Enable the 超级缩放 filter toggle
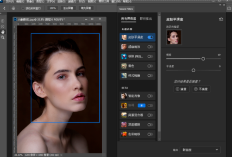This screenshot has height=157, width=232. tap(150, 47)
